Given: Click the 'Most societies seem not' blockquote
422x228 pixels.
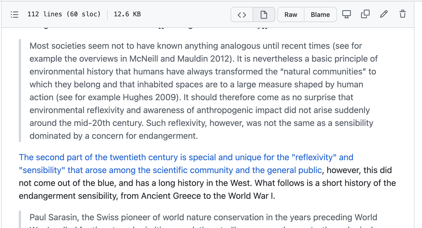Looking at the screenshot, I should (204, 91).
